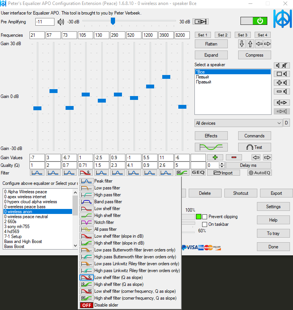Move slider right with arrow beside the minus button

pyautogui.click(x=267, y=157)
